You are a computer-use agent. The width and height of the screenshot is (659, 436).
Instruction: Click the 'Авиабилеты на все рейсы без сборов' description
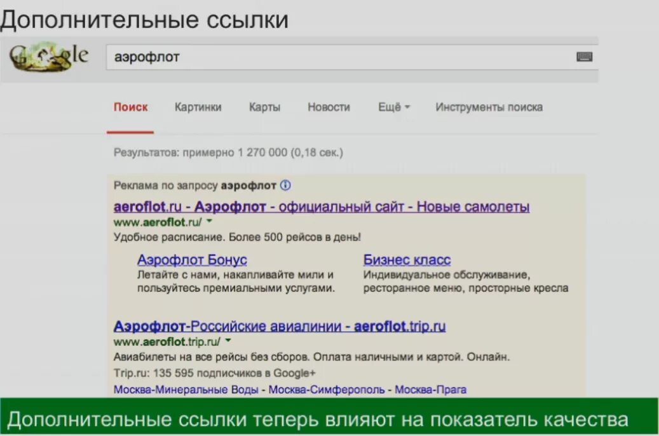click(311, 357)
